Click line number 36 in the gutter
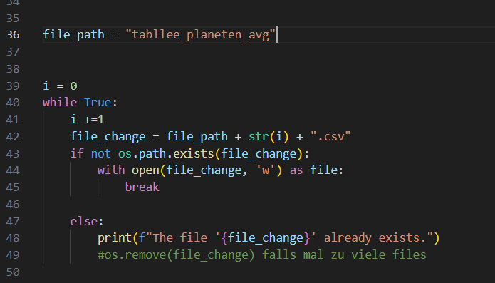Viewport: 495px width, 283px height. [13, 34]
